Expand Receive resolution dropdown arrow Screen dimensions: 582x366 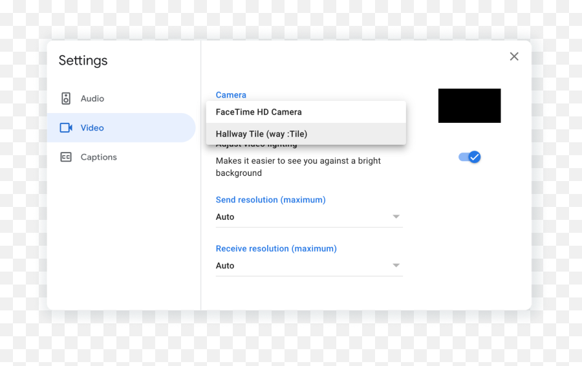[x=396, y=265]
